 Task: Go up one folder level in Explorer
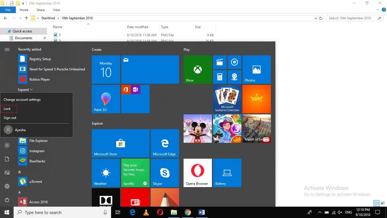tap(26, 18)
